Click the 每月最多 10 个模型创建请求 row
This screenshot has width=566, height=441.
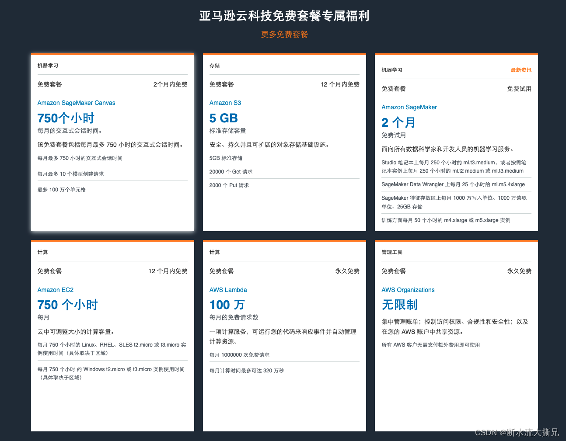[x=112, y=174]
